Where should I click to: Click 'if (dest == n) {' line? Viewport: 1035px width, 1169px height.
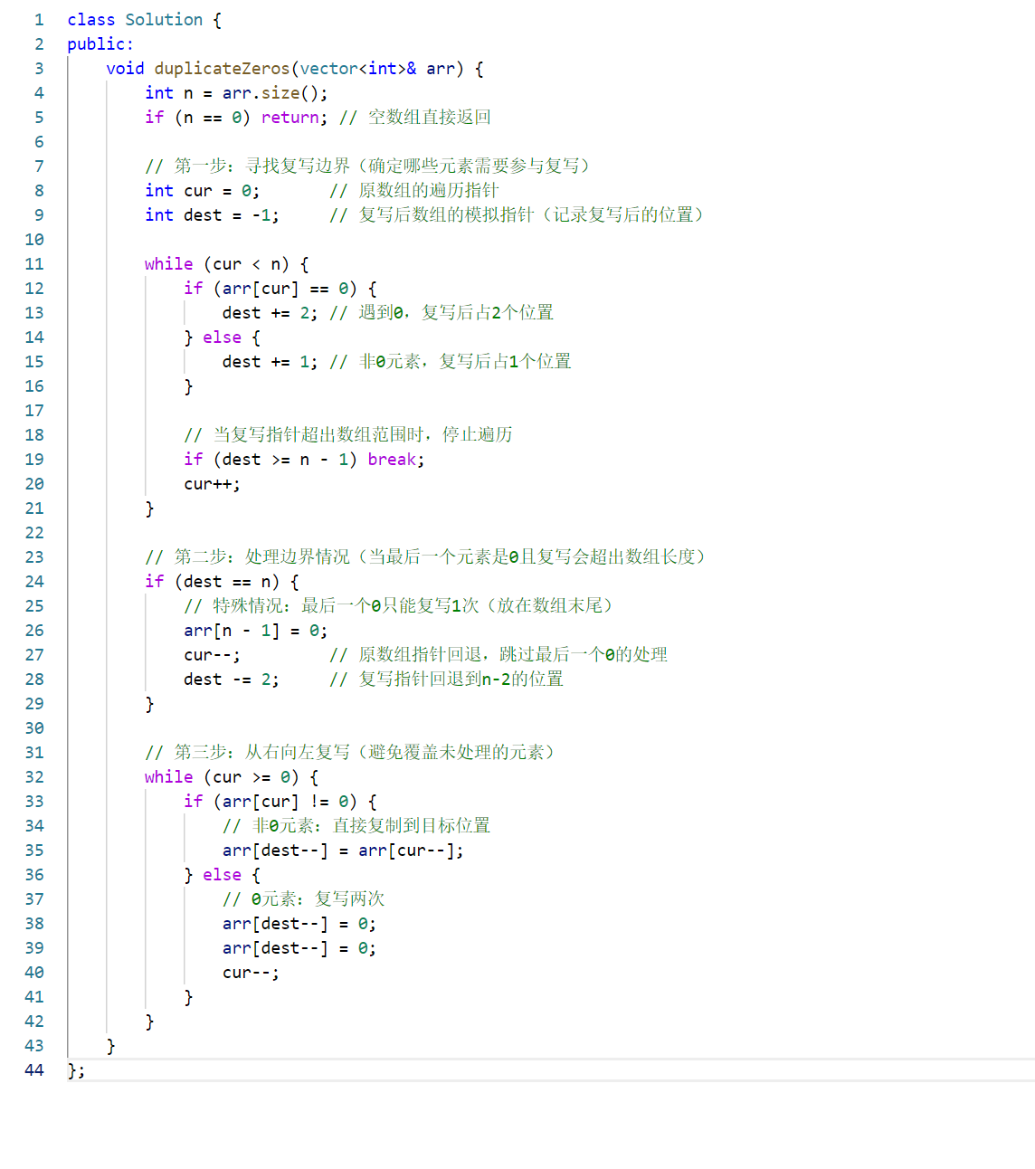(222, 582)
